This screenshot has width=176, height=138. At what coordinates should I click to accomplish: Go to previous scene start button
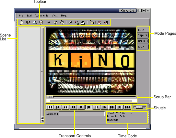point(58,107)
